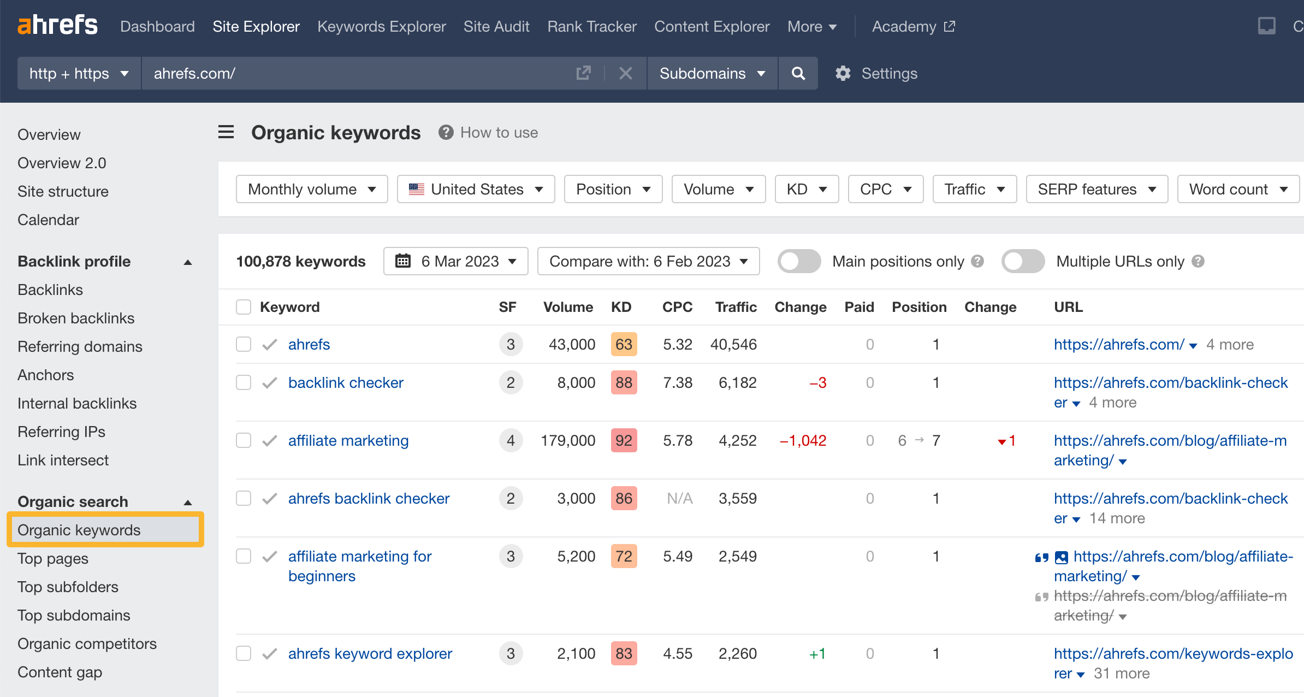Navigate to Site Audit in the menu bar

click(496, 26)
